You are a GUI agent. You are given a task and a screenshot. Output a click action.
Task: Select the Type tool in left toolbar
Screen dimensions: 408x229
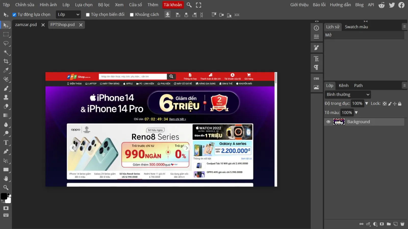click(x=6, y=142)
